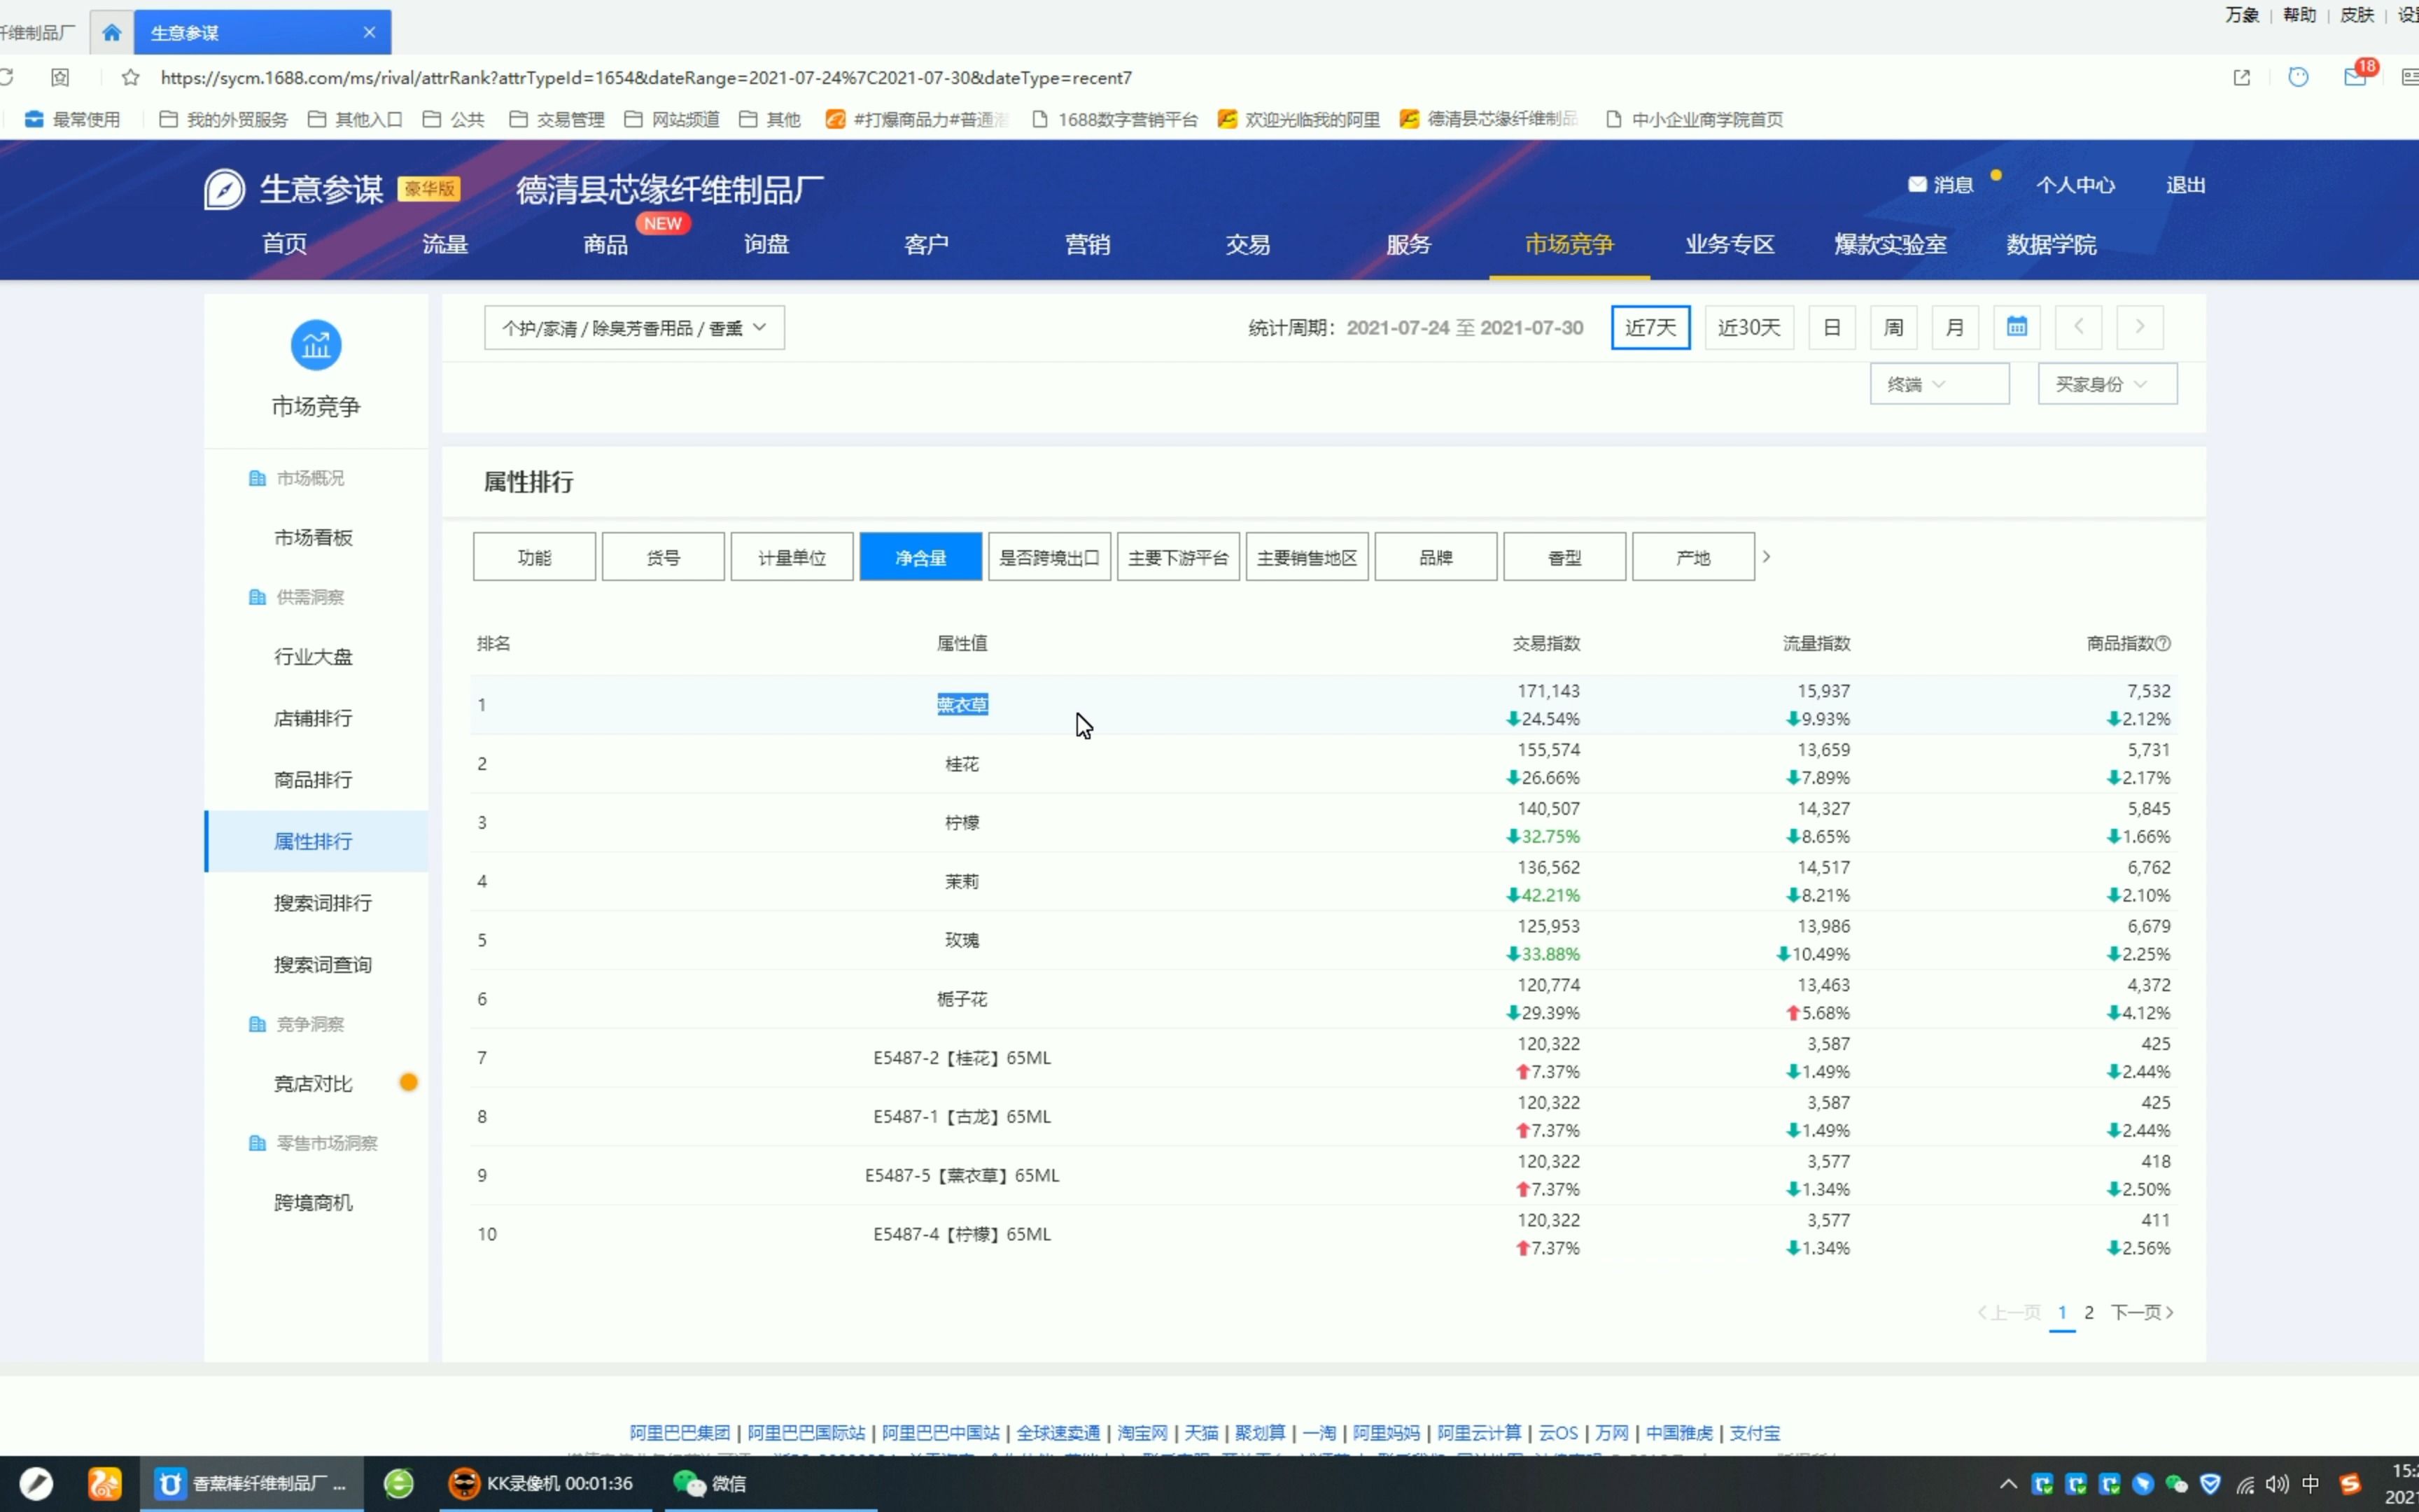Go to page 2 of results

point(2089,1312)
